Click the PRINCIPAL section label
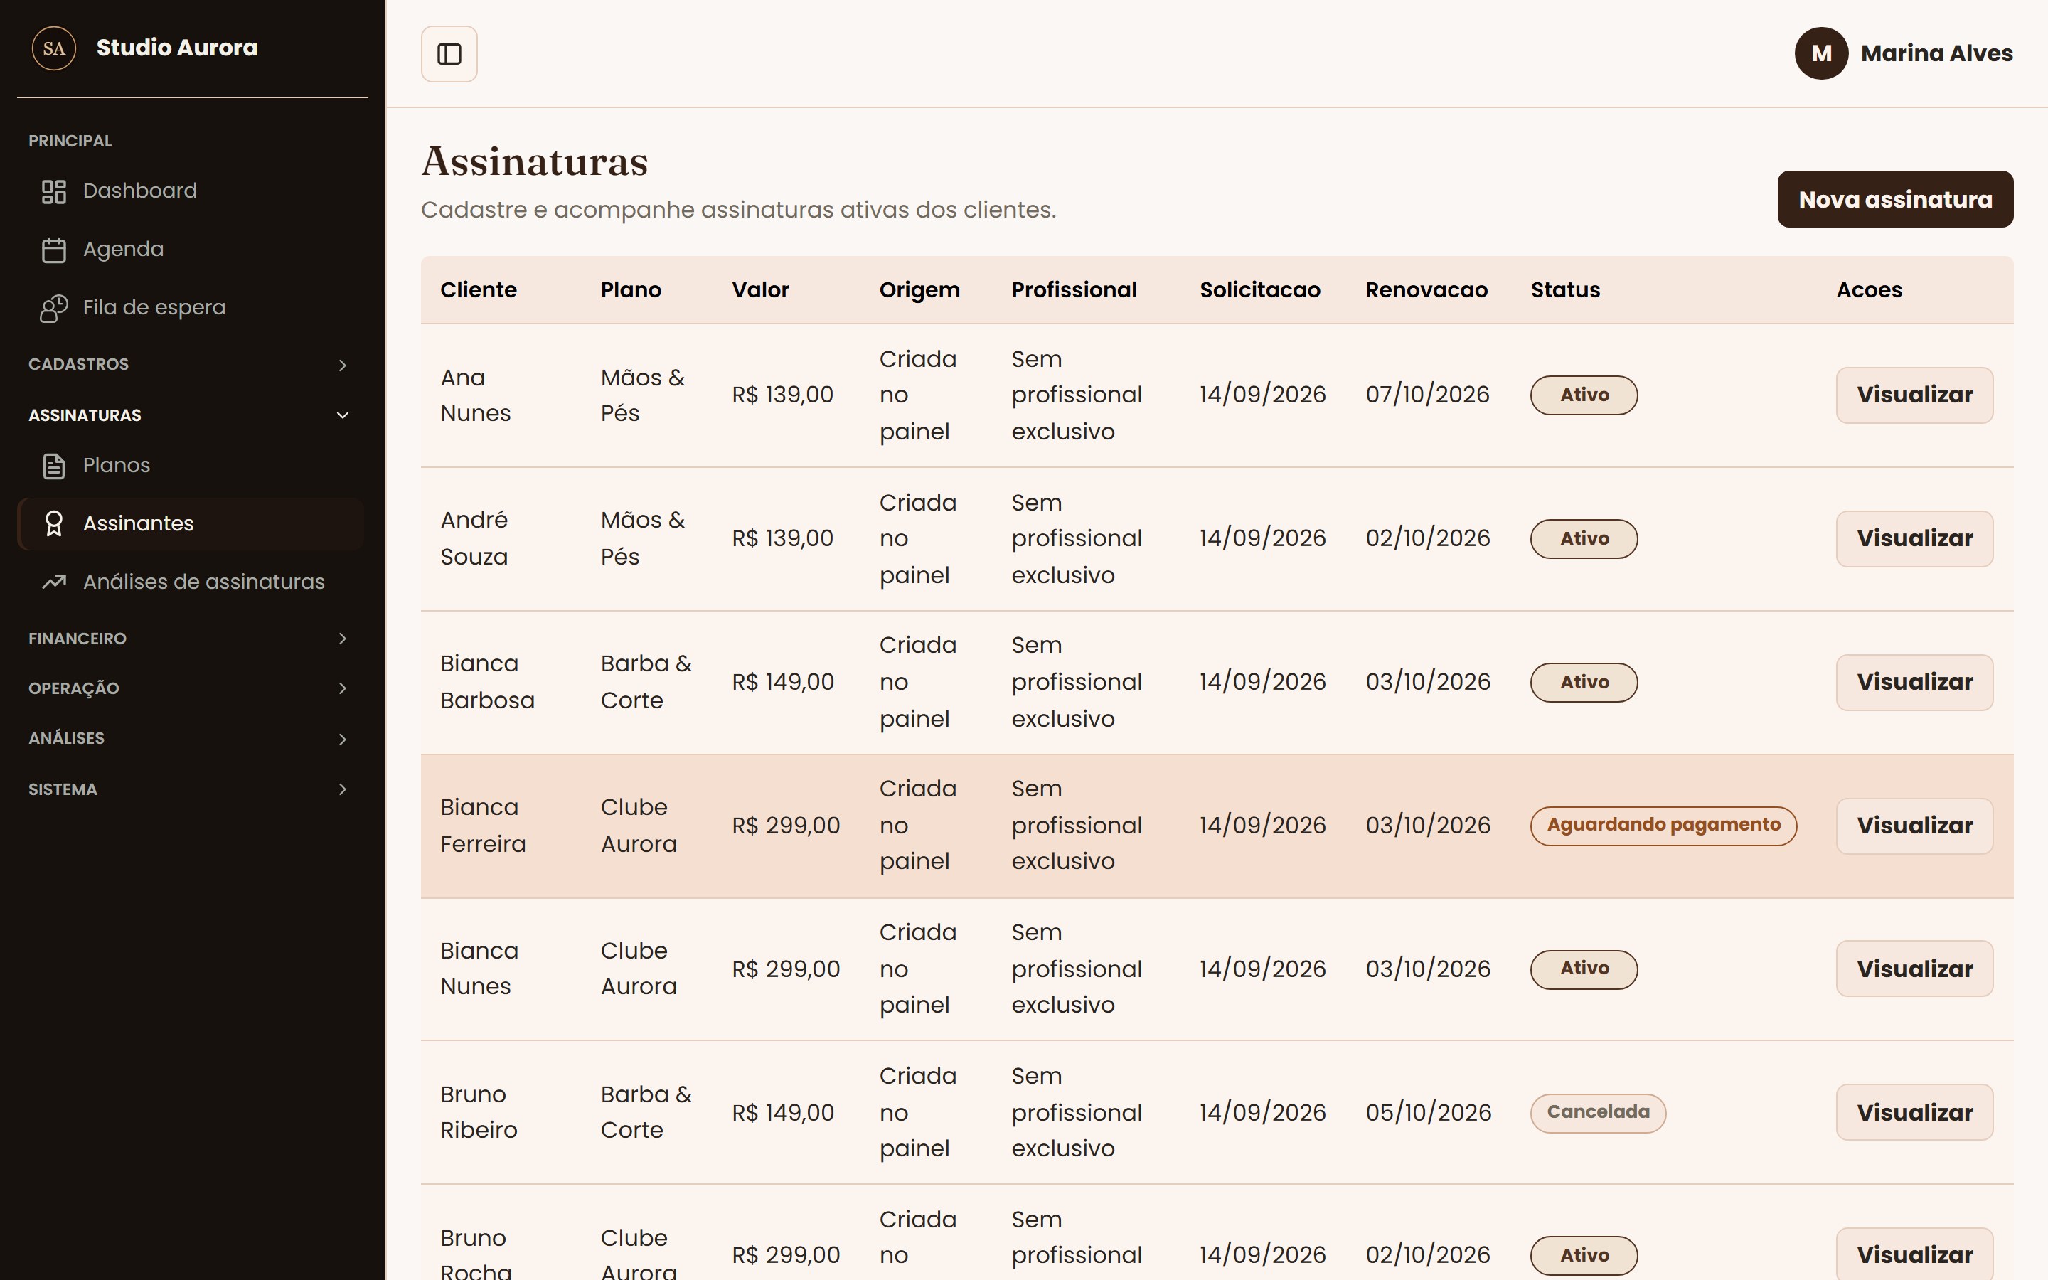2048x1280 pixels. [x=70, y=142]
